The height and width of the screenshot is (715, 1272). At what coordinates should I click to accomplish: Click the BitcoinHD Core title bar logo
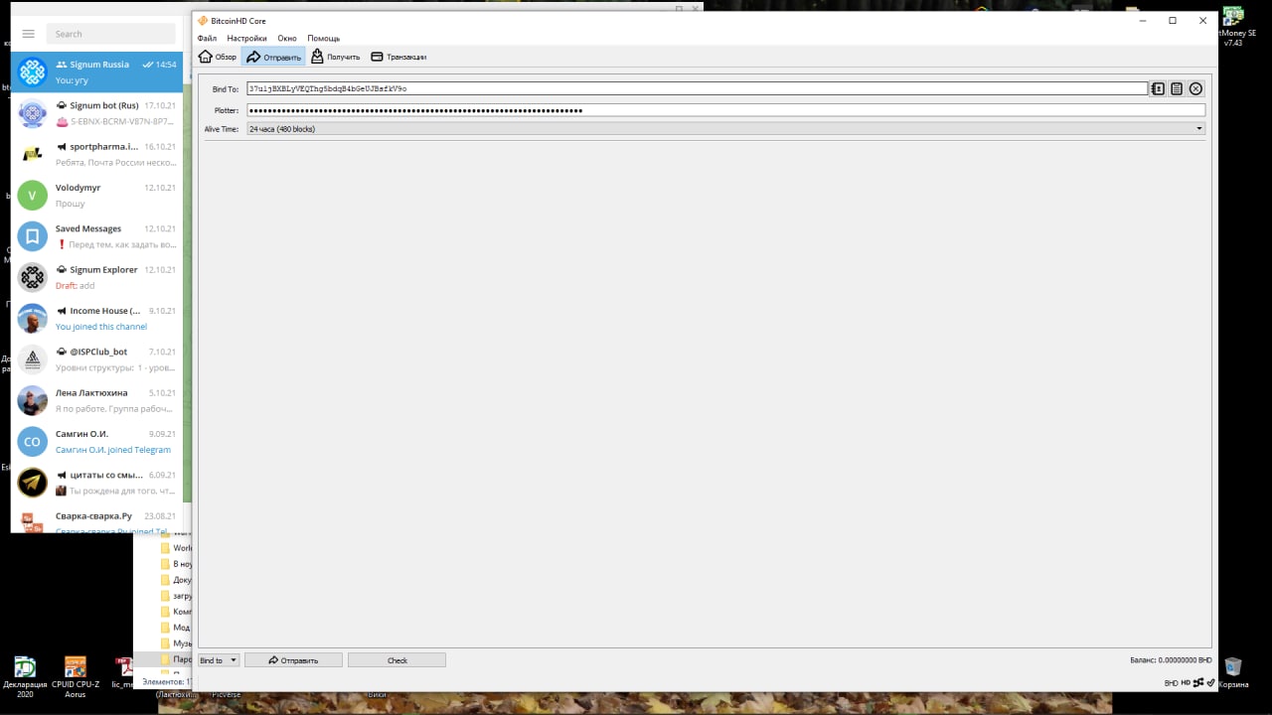pos(203,21)
